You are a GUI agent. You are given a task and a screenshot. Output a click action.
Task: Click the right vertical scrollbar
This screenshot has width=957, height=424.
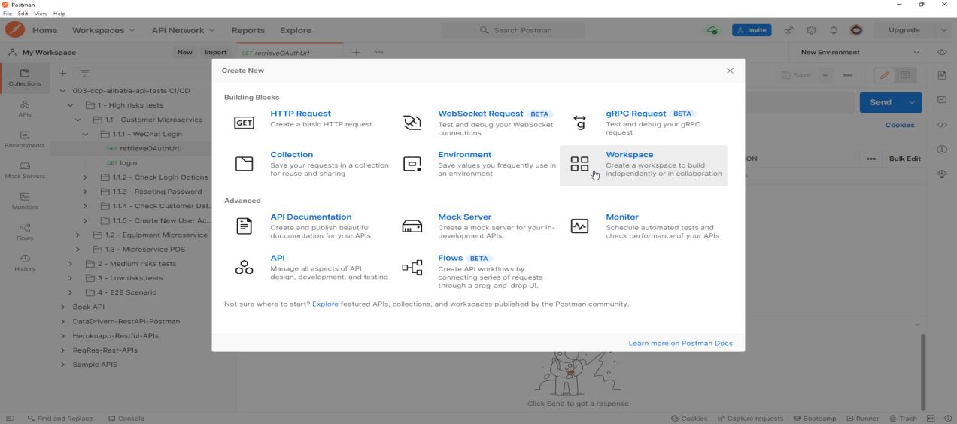point(923,372)
